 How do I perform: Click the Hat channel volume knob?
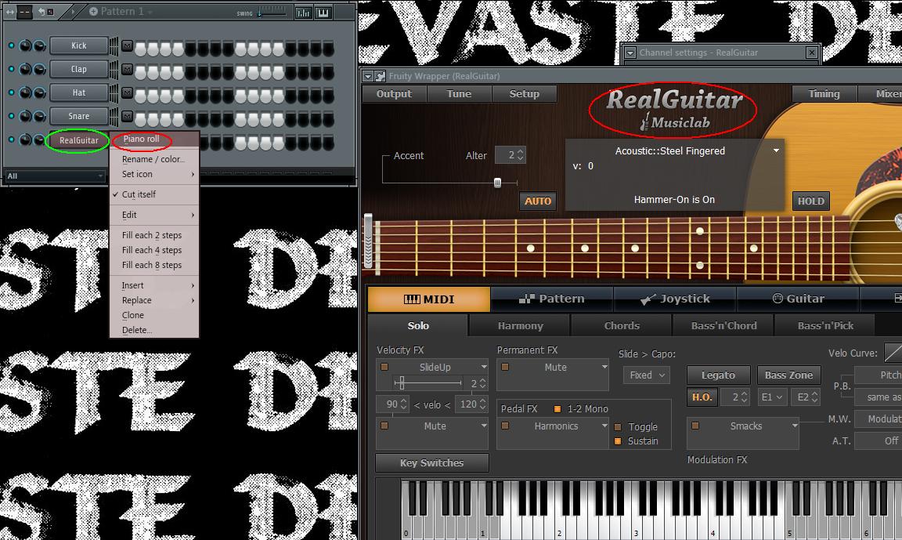(39, 92)
